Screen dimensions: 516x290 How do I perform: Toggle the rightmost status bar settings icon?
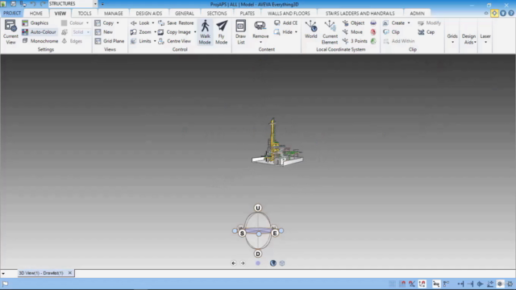[510, 284]
